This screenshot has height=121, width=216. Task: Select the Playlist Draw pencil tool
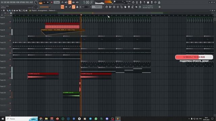[x=7, y=10]
